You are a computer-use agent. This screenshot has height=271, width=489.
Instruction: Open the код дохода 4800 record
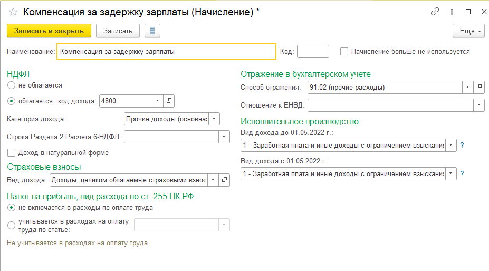(x=169, y=101)
